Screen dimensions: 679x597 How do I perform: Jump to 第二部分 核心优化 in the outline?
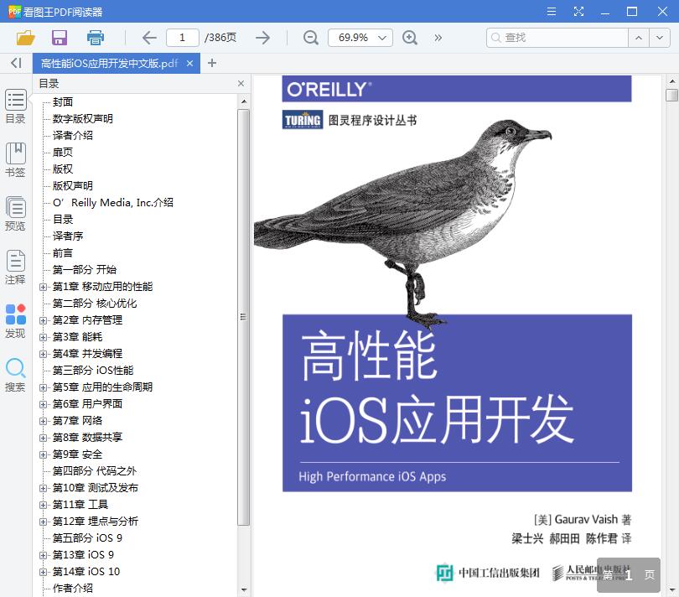pos(95,304)
